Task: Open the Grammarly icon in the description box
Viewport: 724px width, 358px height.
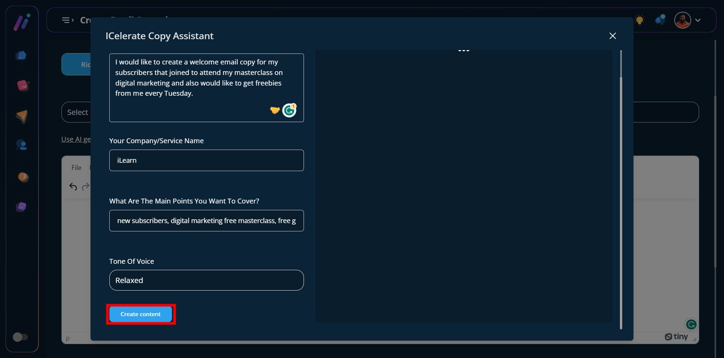Action: pyautogui.click(x=289, y=110)
